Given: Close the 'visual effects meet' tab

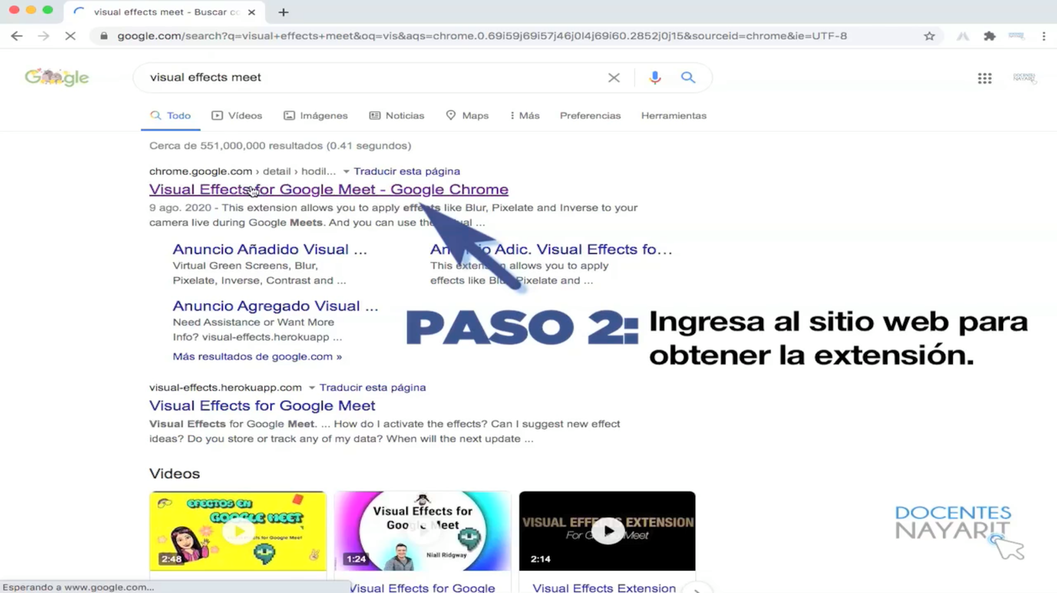Looking at the screenshot, I should click(x=252, y=12).
